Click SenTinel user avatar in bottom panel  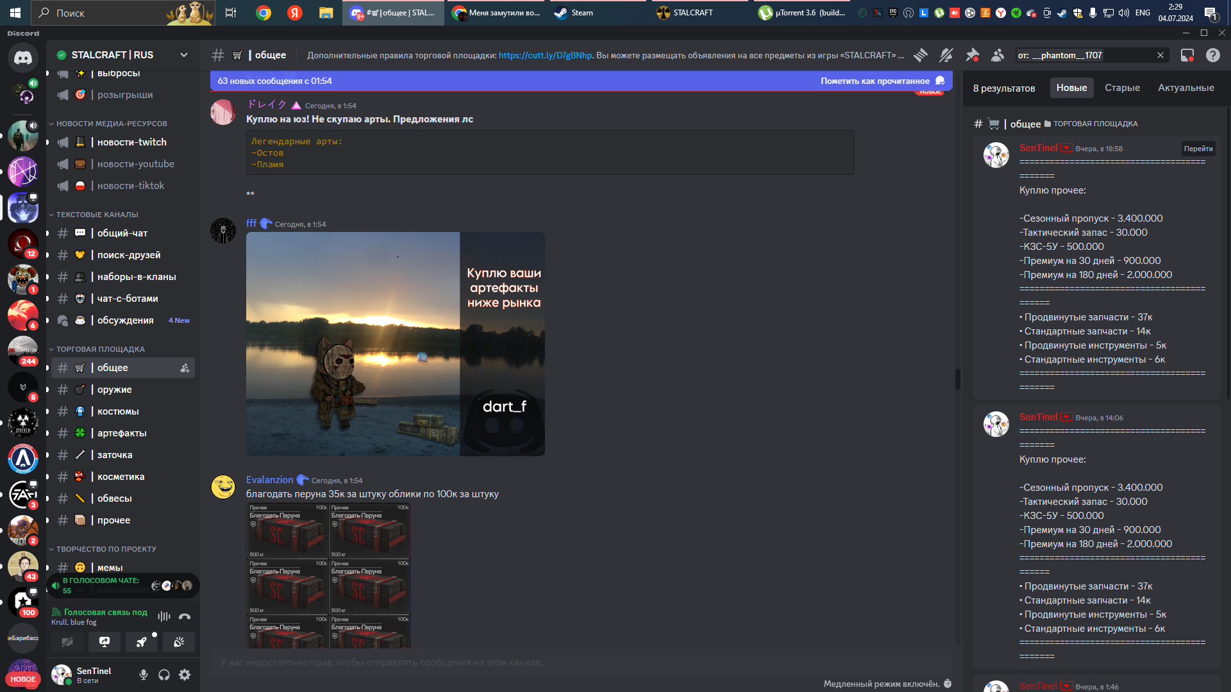62,675
